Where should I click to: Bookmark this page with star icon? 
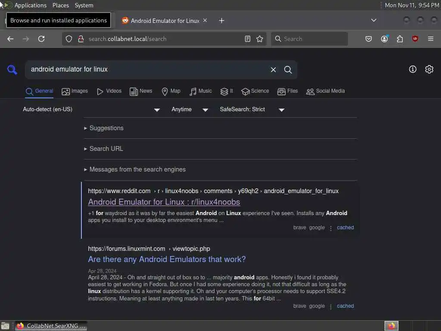point(260,39)
